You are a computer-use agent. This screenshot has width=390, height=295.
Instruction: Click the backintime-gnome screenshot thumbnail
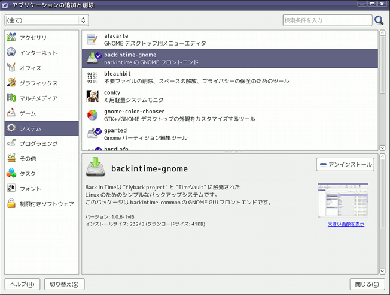tap(343, 200)
